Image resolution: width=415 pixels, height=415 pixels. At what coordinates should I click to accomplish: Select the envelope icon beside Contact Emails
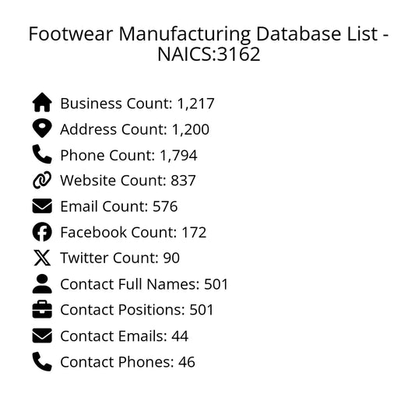coord(42,336)
